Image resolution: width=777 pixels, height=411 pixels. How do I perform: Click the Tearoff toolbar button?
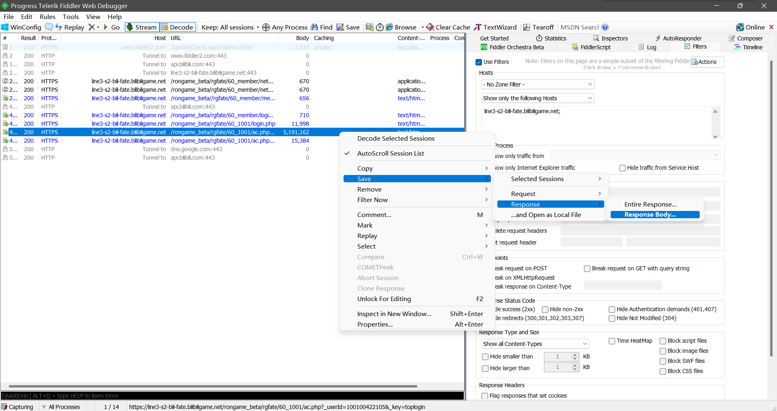(x=538, y=27)
